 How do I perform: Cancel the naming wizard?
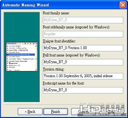coord(83,112)
